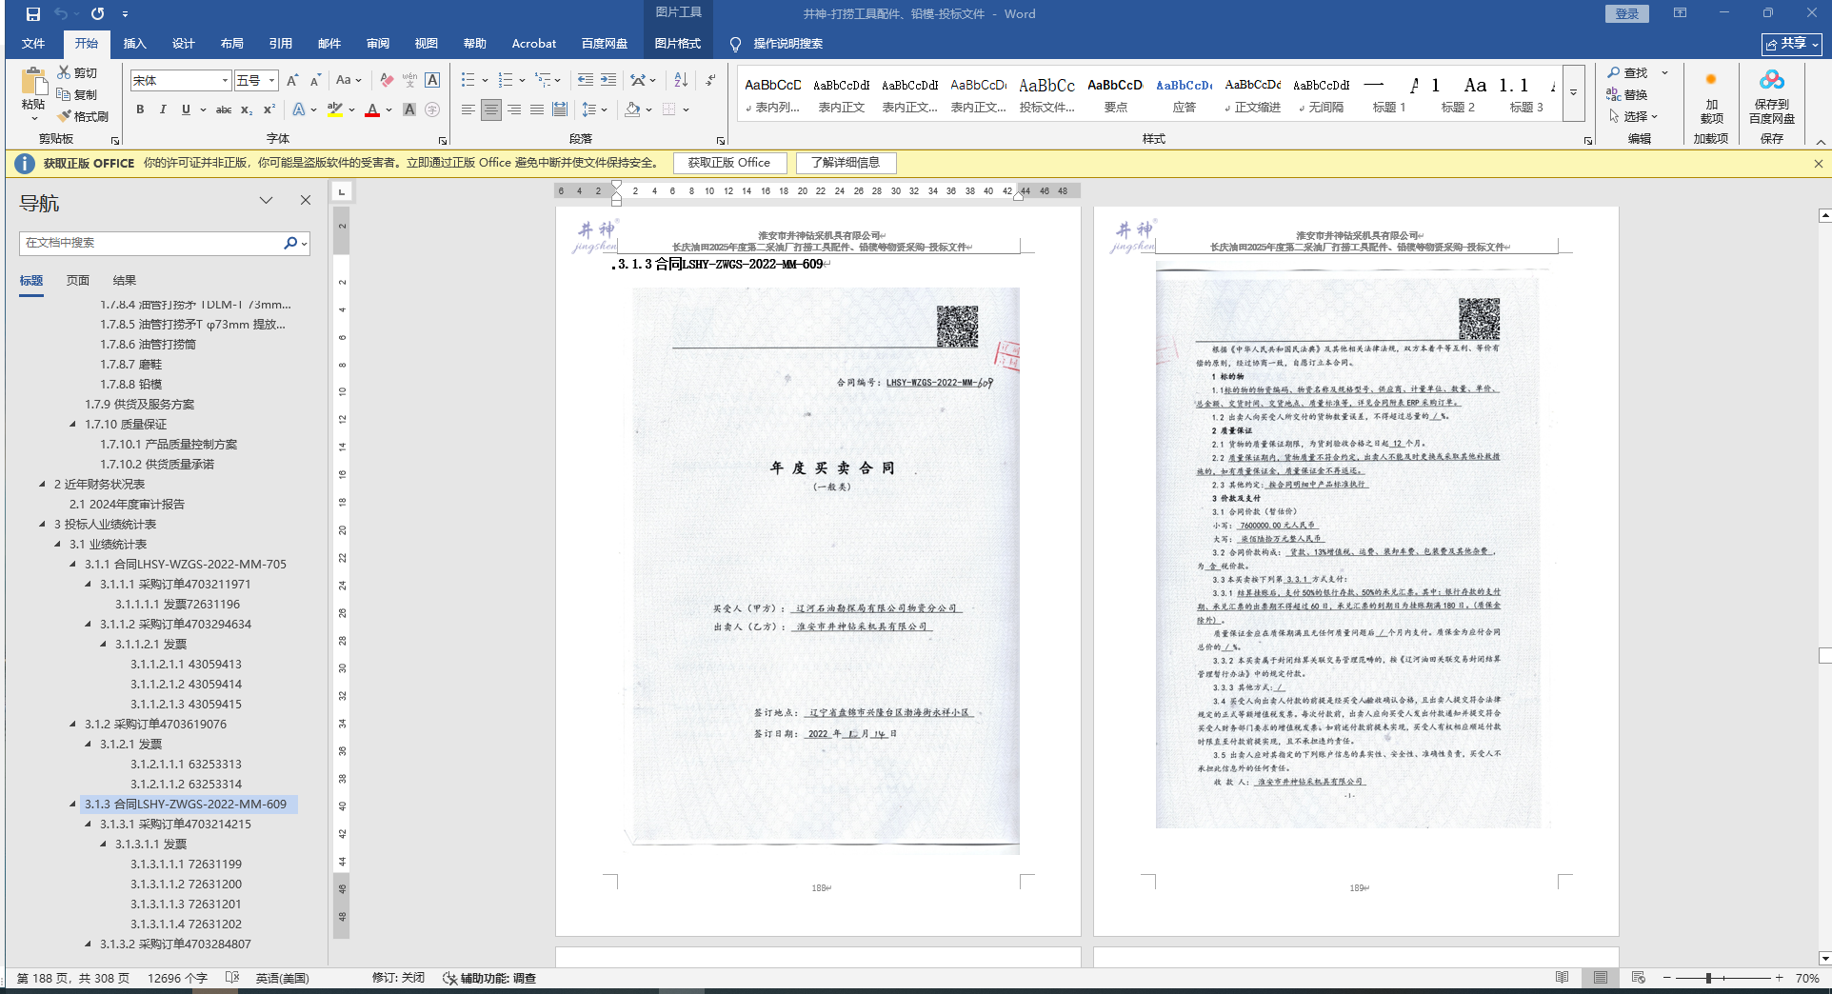Image resolution: width=1832 pixels, height=994 pixels.
Task: Toggle Subscript formatting
Action: (247, 109)
